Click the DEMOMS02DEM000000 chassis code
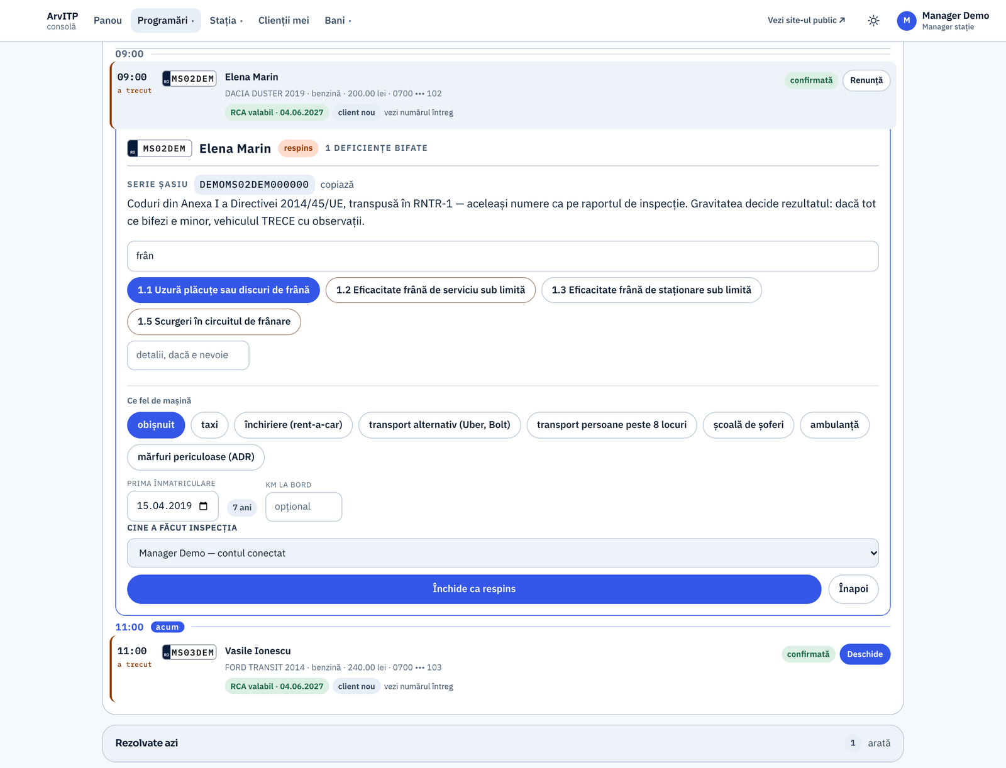This screenshot has height=768, width=1006. [254, 185]
